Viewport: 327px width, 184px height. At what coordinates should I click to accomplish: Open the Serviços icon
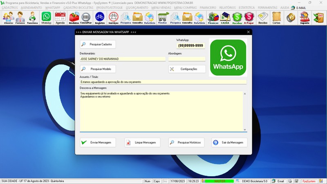coord(114,18)
